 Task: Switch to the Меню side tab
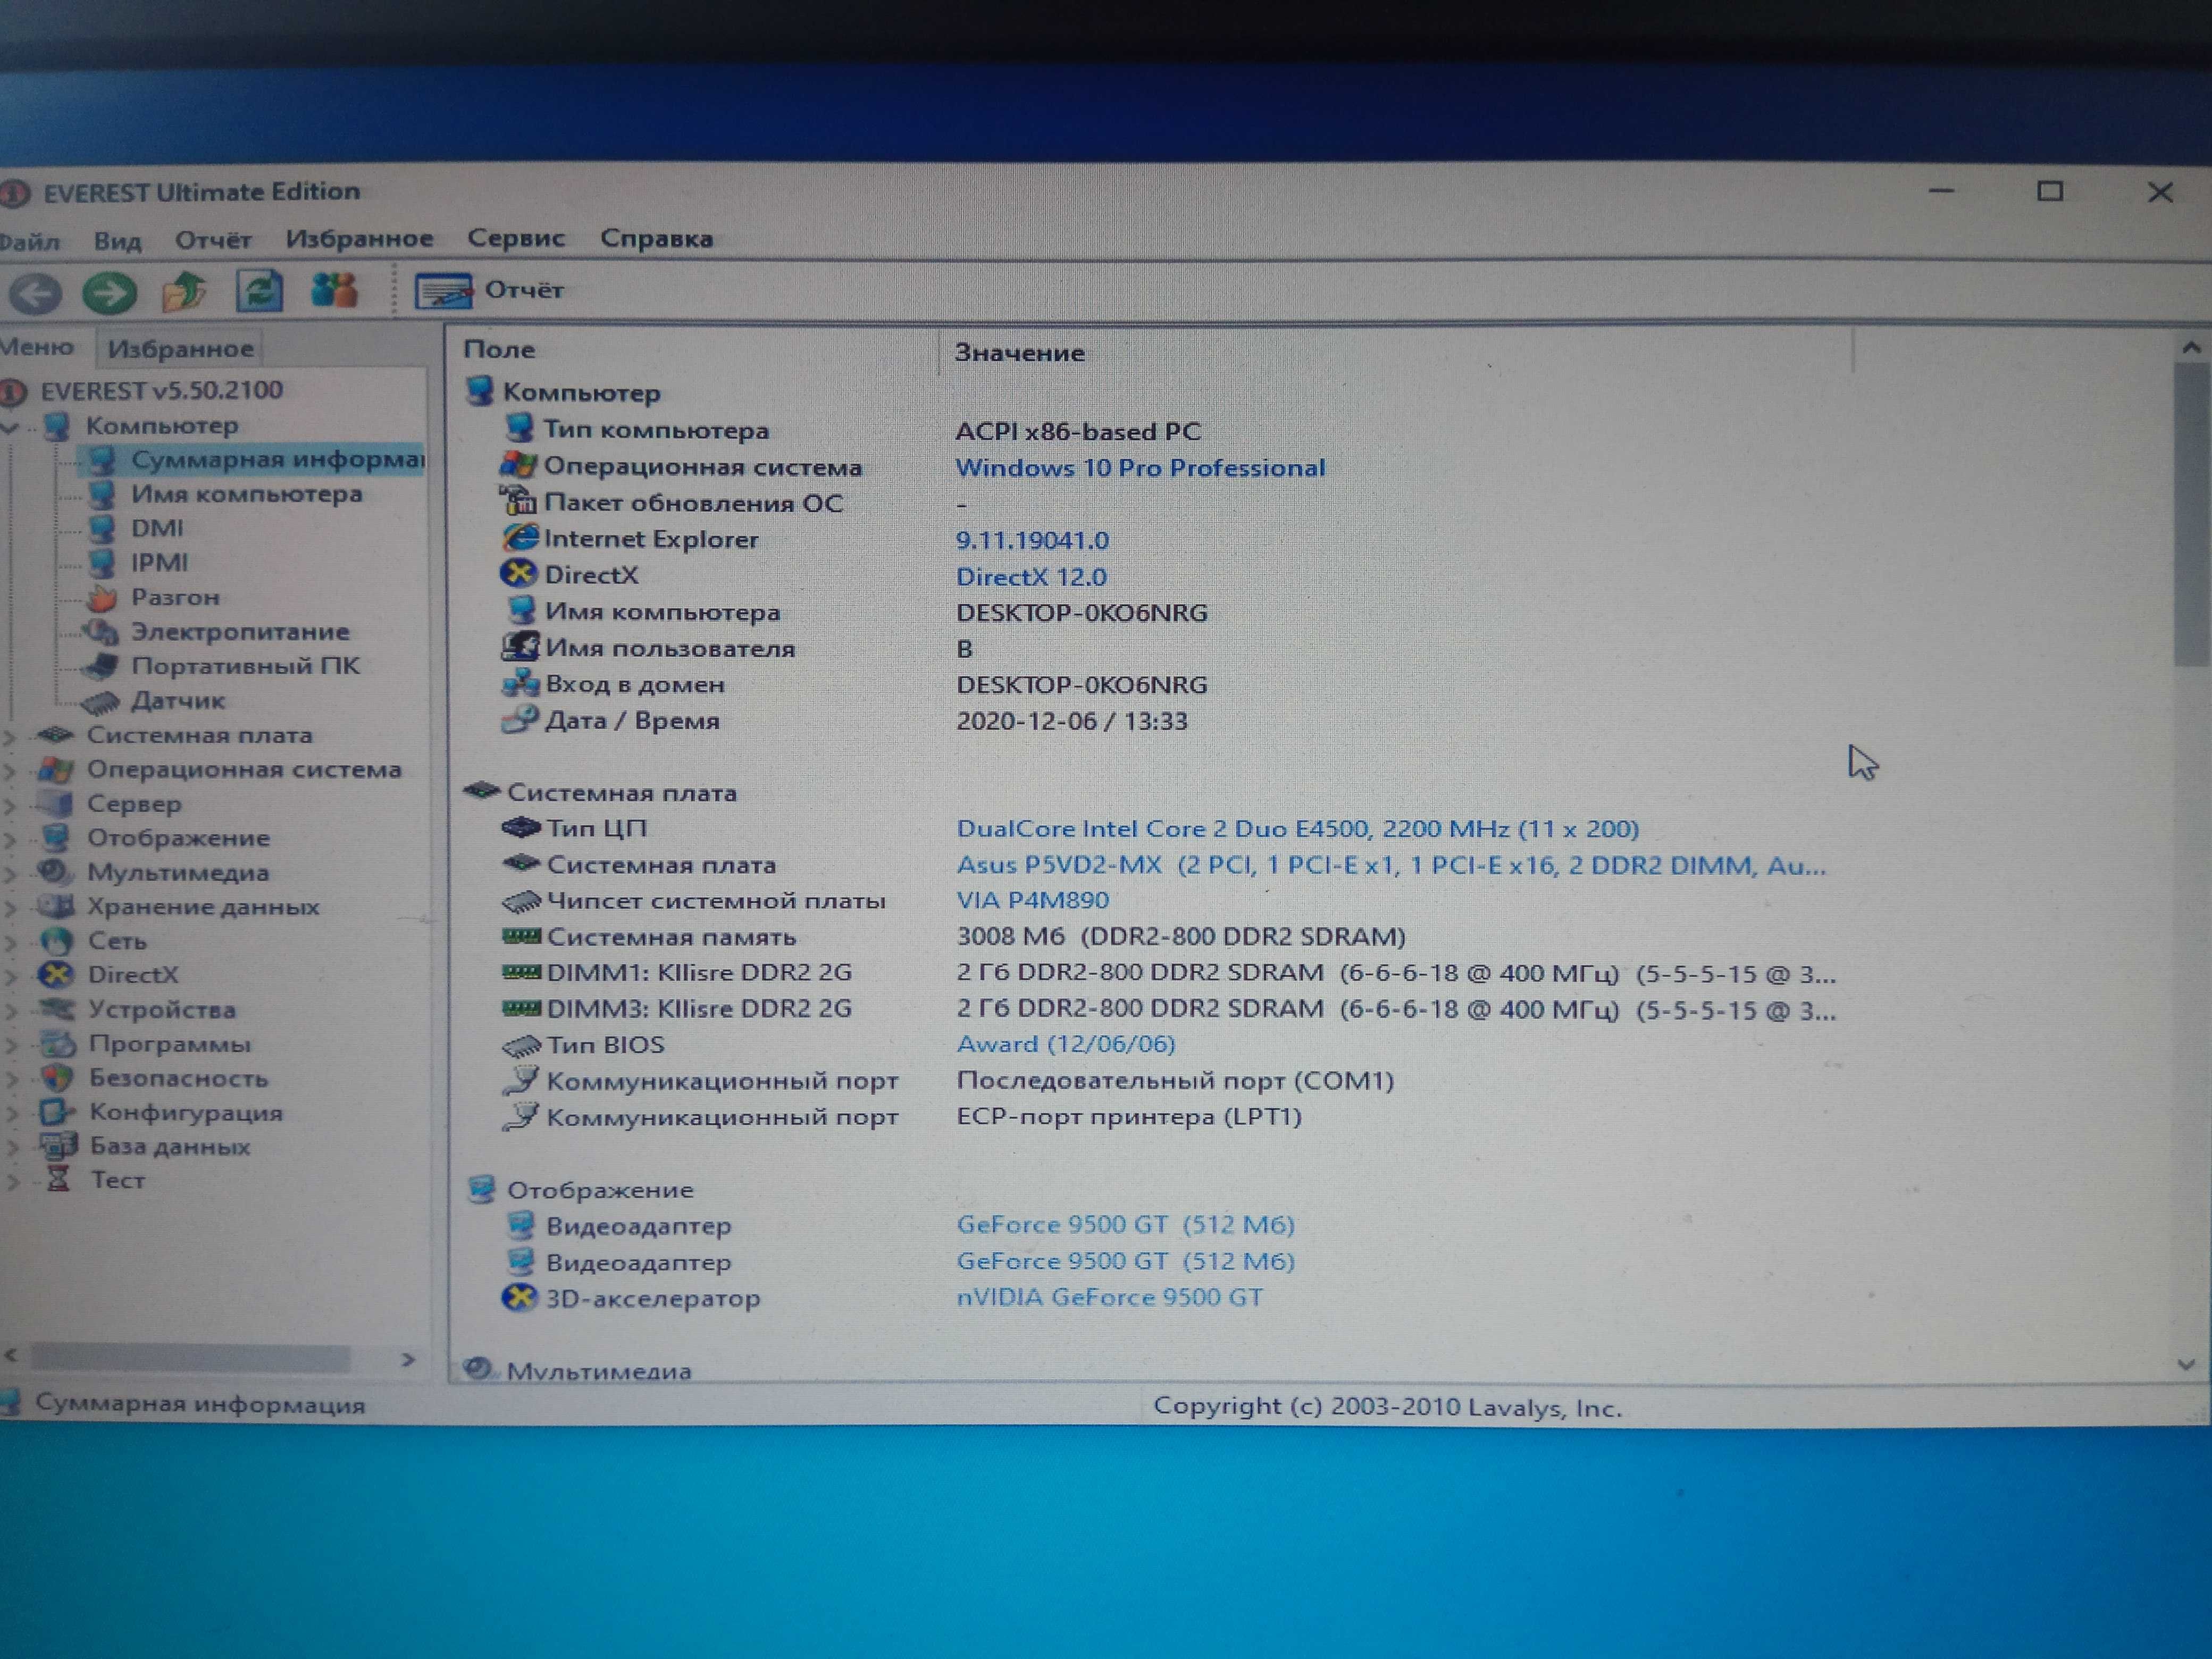pos(37,347)
